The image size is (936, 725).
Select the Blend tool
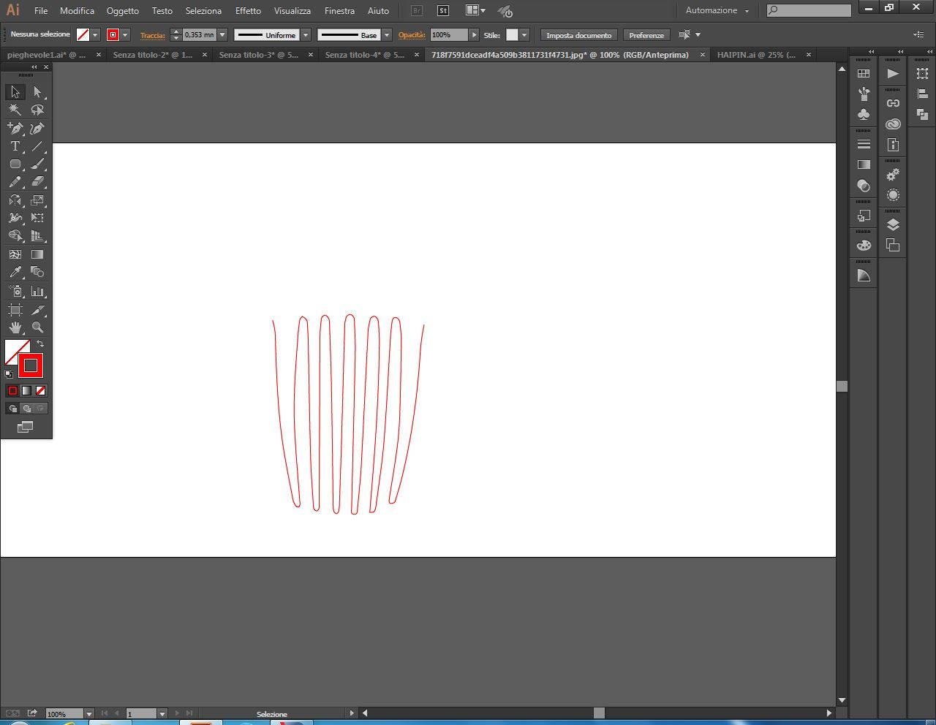pos(37,272)
